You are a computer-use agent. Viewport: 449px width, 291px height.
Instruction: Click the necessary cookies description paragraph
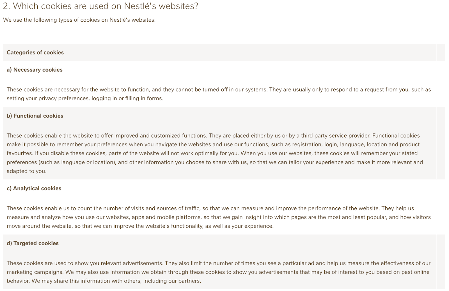pos(219,94)
